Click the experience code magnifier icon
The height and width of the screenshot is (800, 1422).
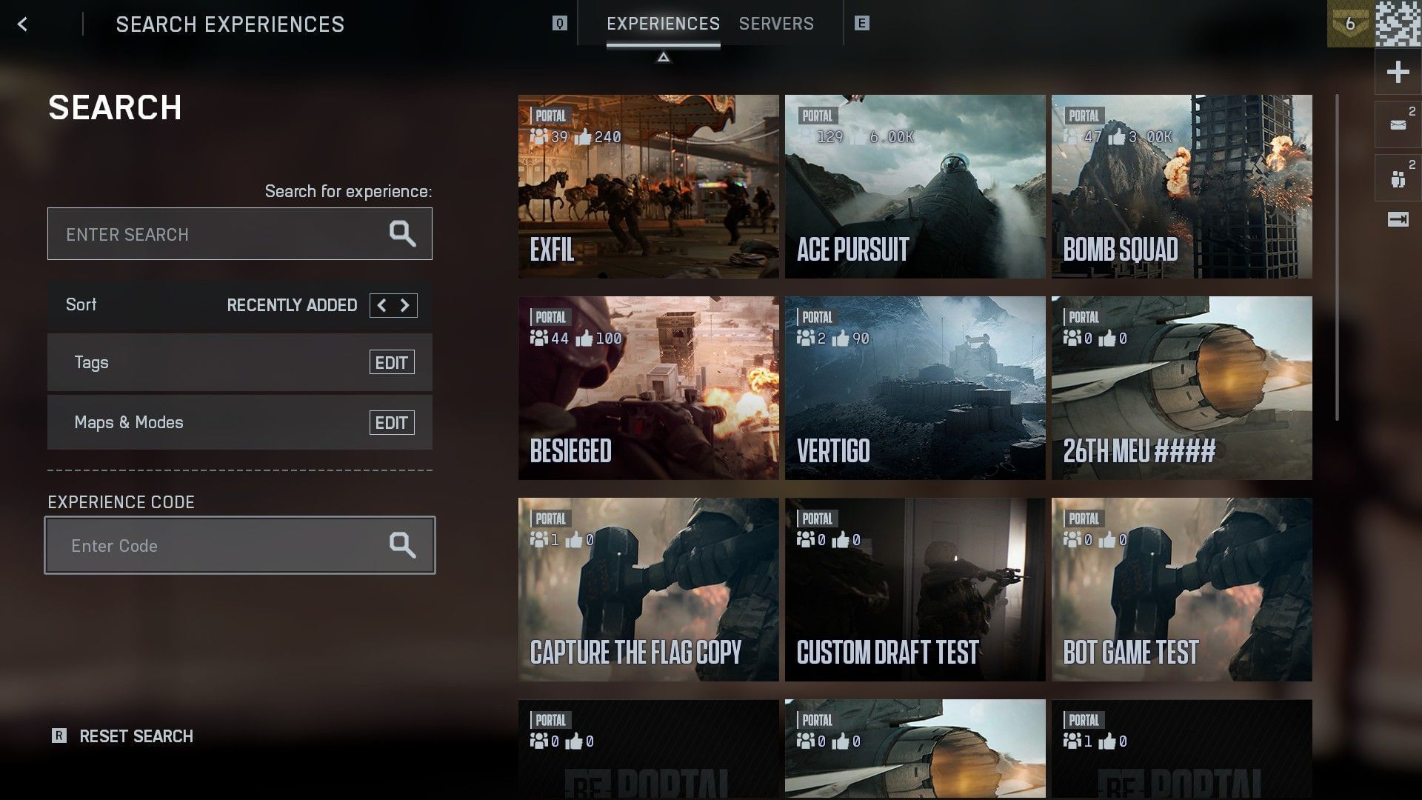tap(402, 545)
